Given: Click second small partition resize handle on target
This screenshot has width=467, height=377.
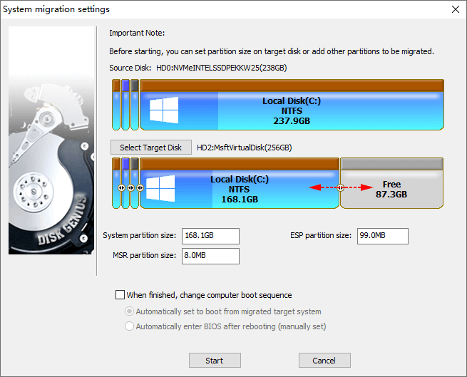Looking at the screenshot, I should [130, 187].
